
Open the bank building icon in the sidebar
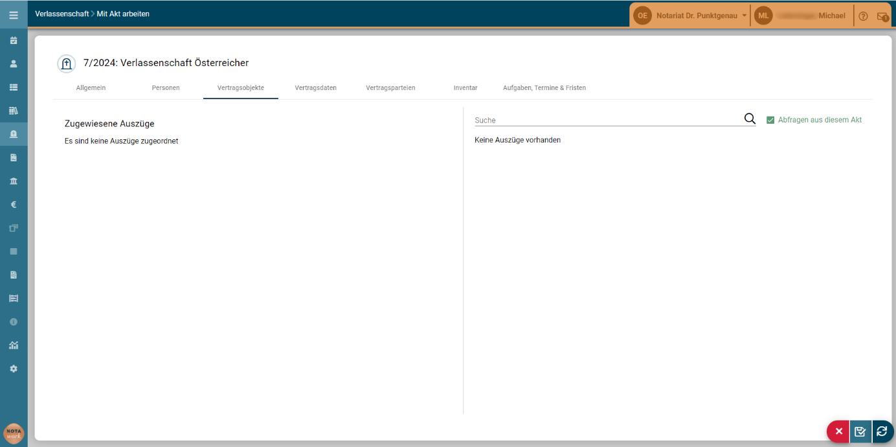click(14, 181)
